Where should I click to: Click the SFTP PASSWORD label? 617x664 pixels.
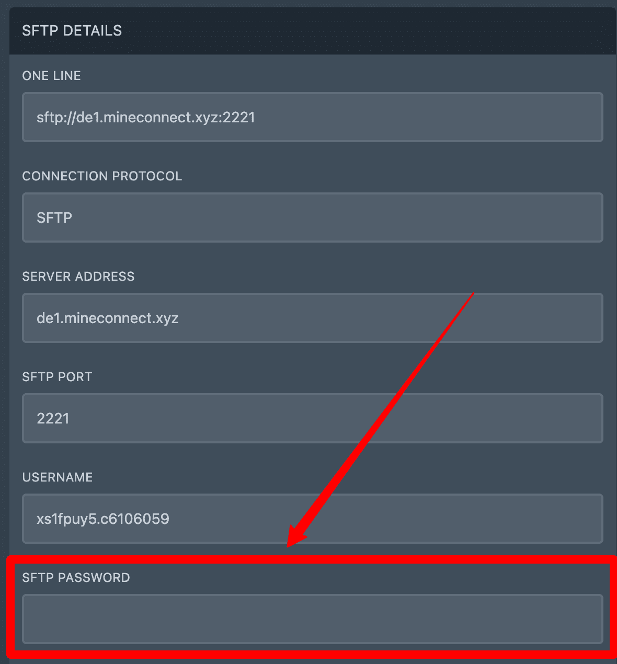[x=76, y=578]
